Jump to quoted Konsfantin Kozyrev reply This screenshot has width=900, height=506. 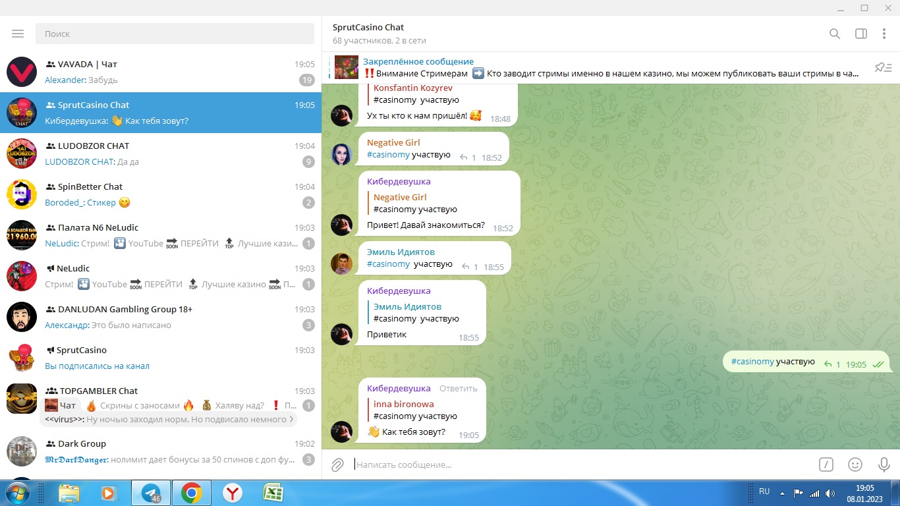437,94
